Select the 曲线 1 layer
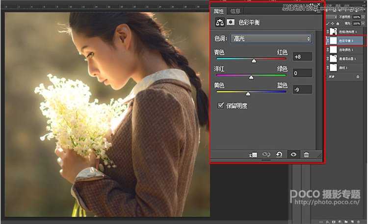368x224 pixels. coord(343,67)
